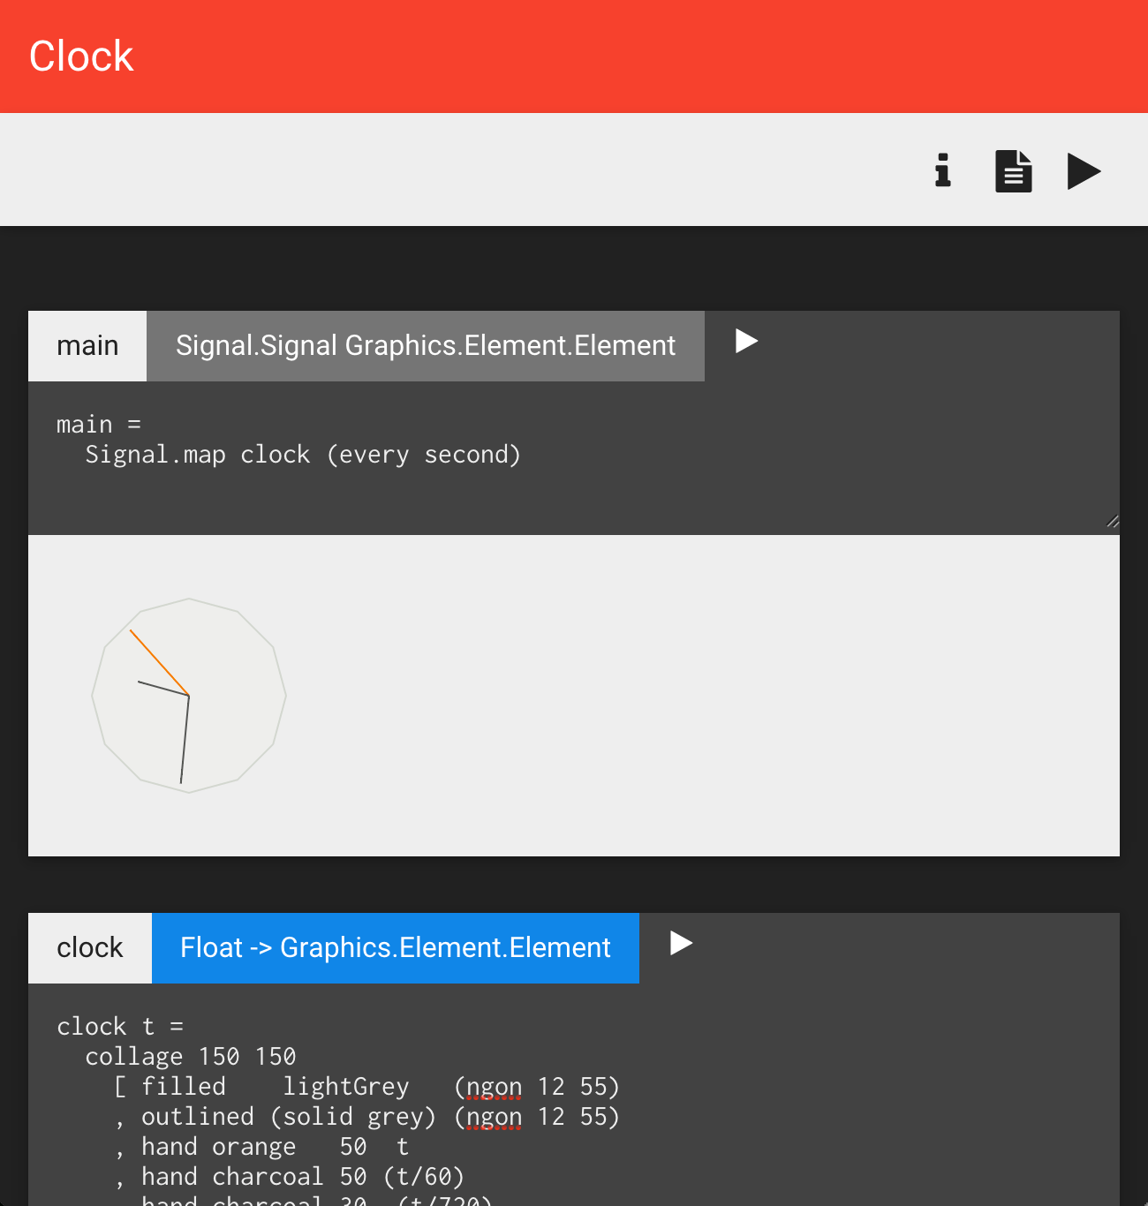Open the info panel via the i icon
Screen dimensions: 1148x1206
[941, 170]
